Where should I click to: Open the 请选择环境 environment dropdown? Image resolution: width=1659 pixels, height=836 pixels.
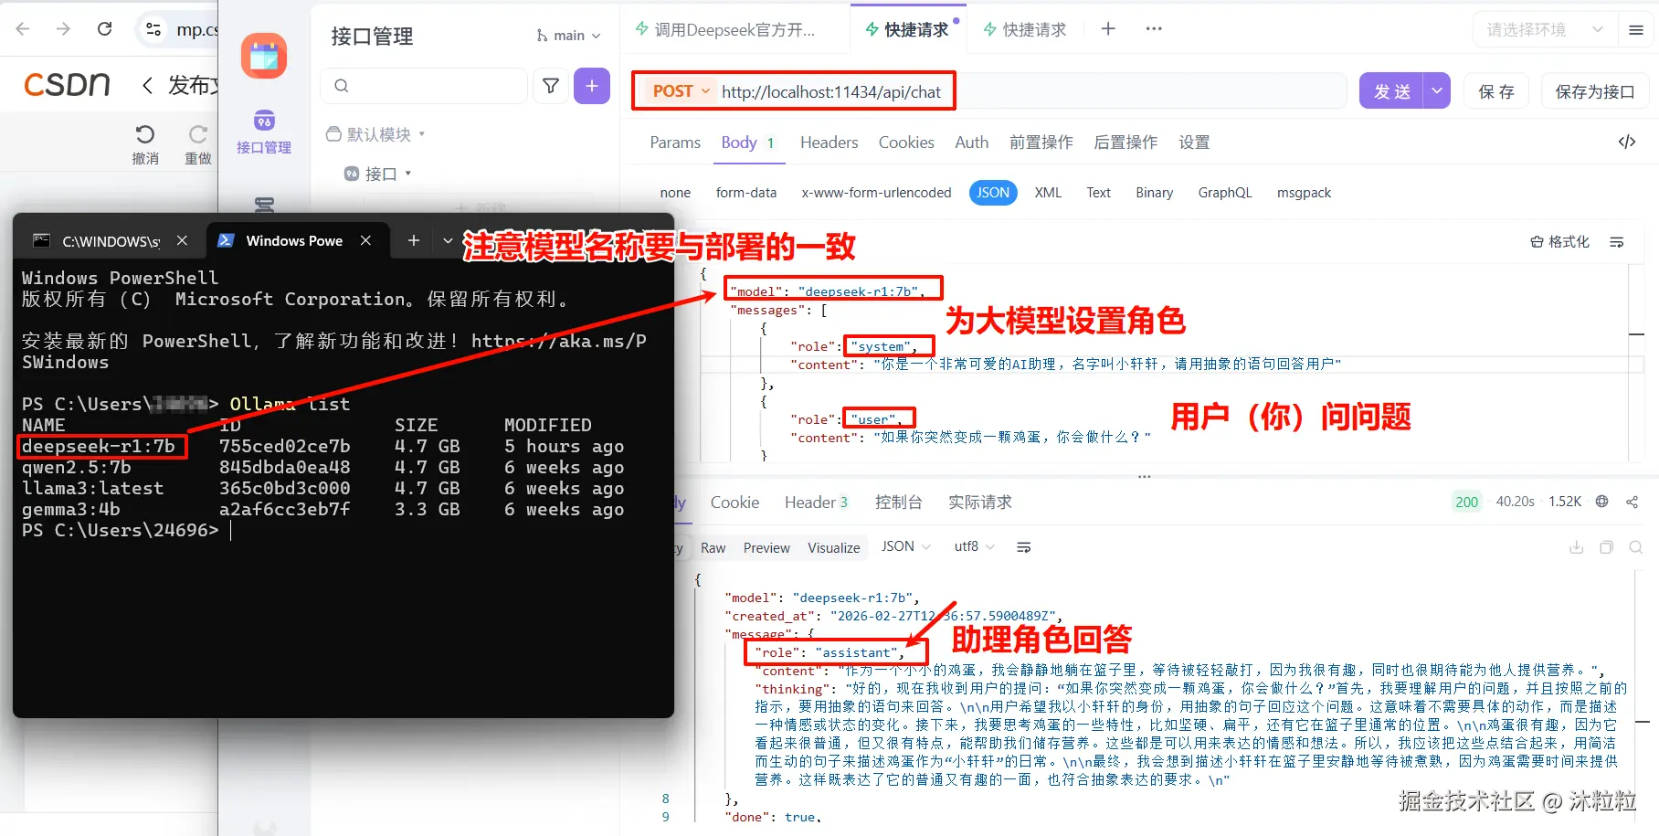pyautogui.click(x=1544, y=30)
